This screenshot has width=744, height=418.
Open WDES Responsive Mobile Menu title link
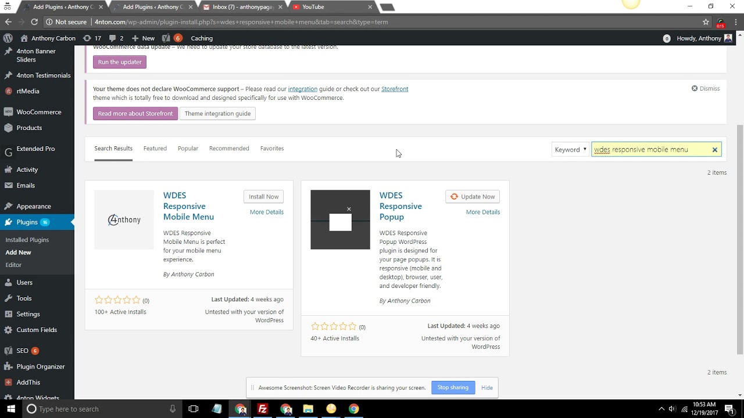(x=188, y=206)
